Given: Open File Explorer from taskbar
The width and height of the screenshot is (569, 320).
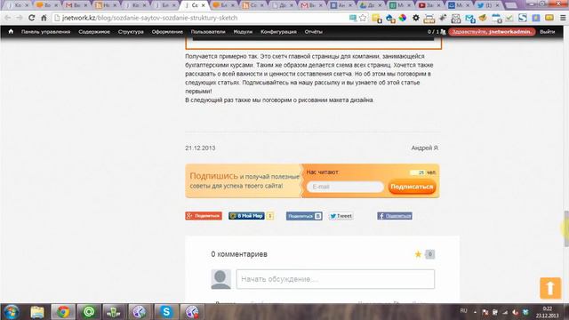Looking at the screenshot, I should click(x=37, y=312).
